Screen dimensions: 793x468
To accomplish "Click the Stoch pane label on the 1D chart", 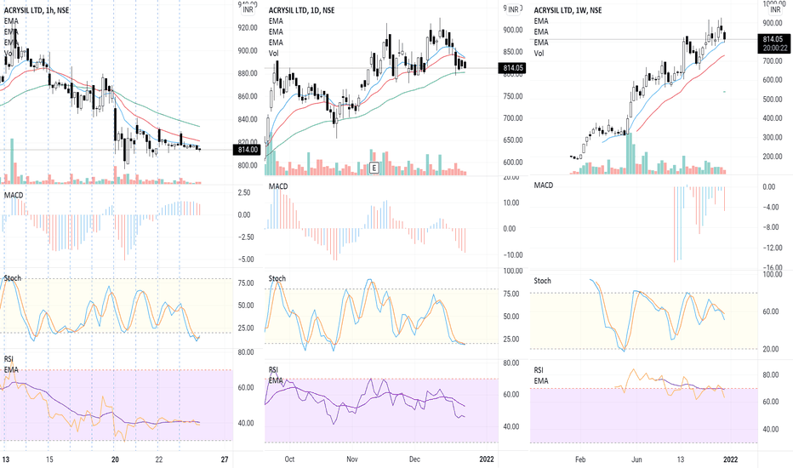I will coord(277,278).
